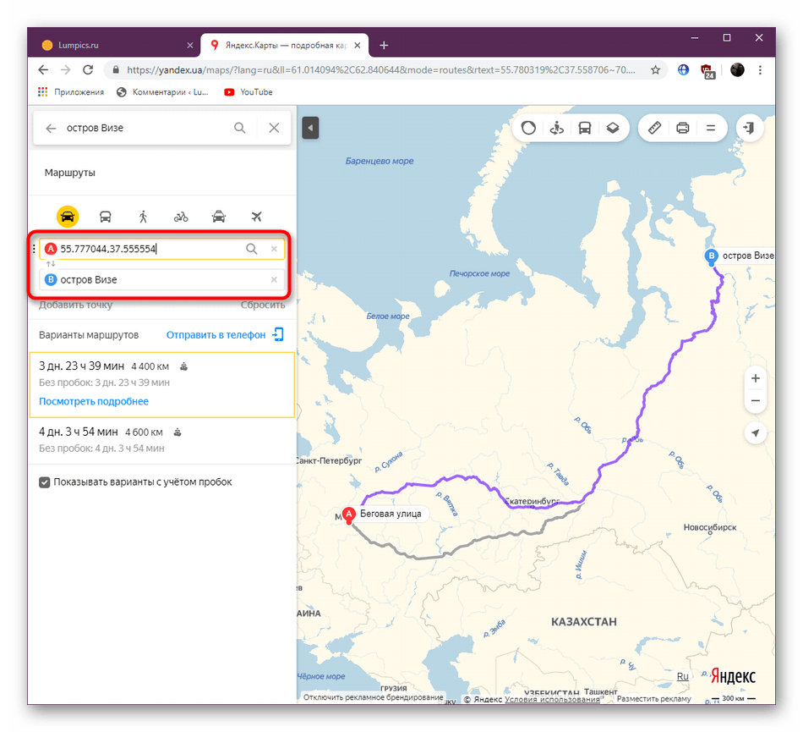Select the bicycle route mode

(181, 217)
